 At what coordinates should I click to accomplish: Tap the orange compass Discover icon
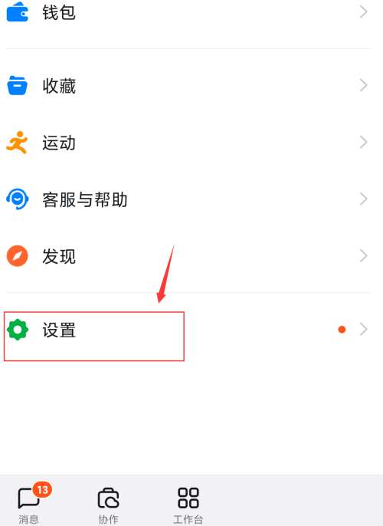click(17, 256)
